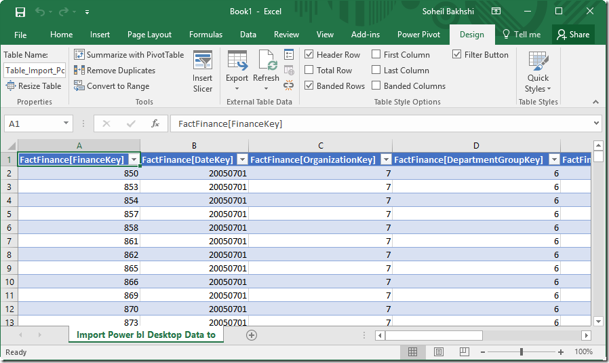Click Resize Table
The image size is (609, 363).
[34, 86]
